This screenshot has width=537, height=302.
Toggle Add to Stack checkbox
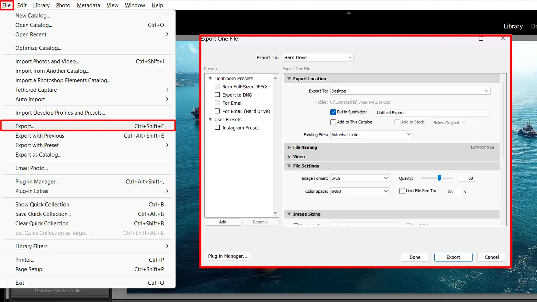397,122
